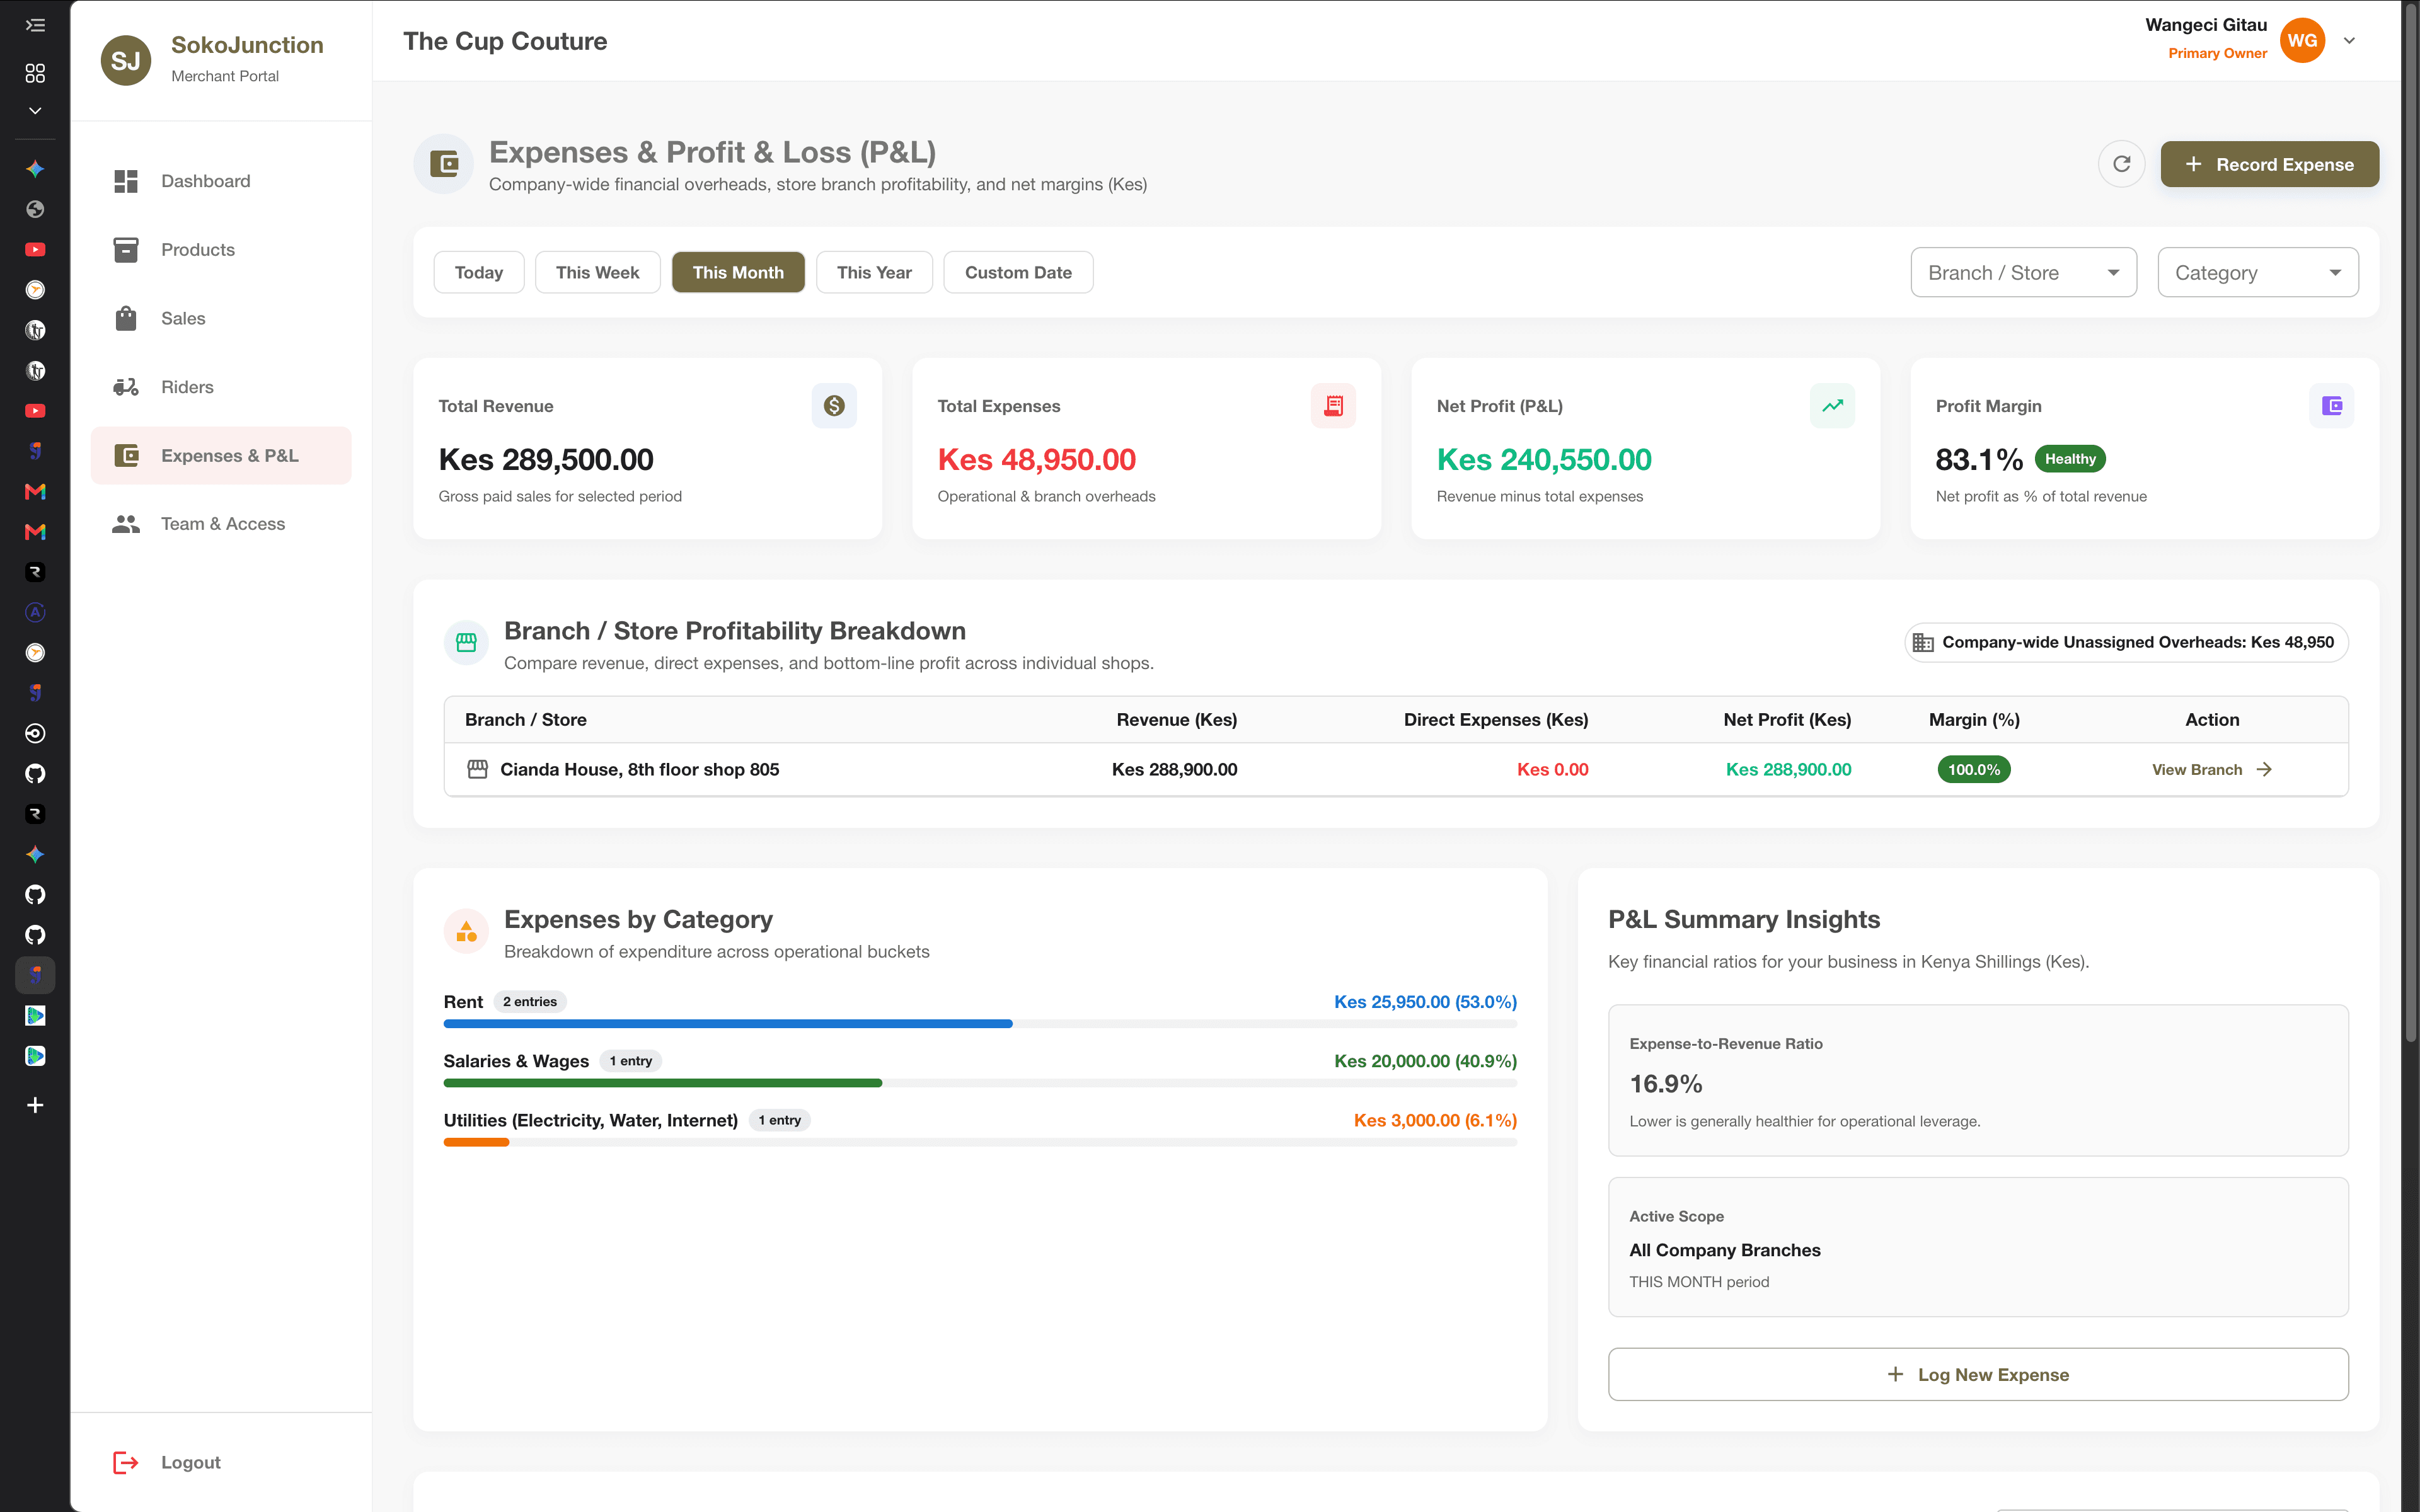Toggle the browser sidebar icon at top-left

pos(35,25)
